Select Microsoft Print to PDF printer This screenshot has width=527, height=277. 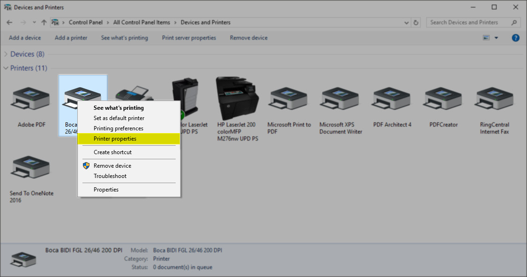[289, 99]
